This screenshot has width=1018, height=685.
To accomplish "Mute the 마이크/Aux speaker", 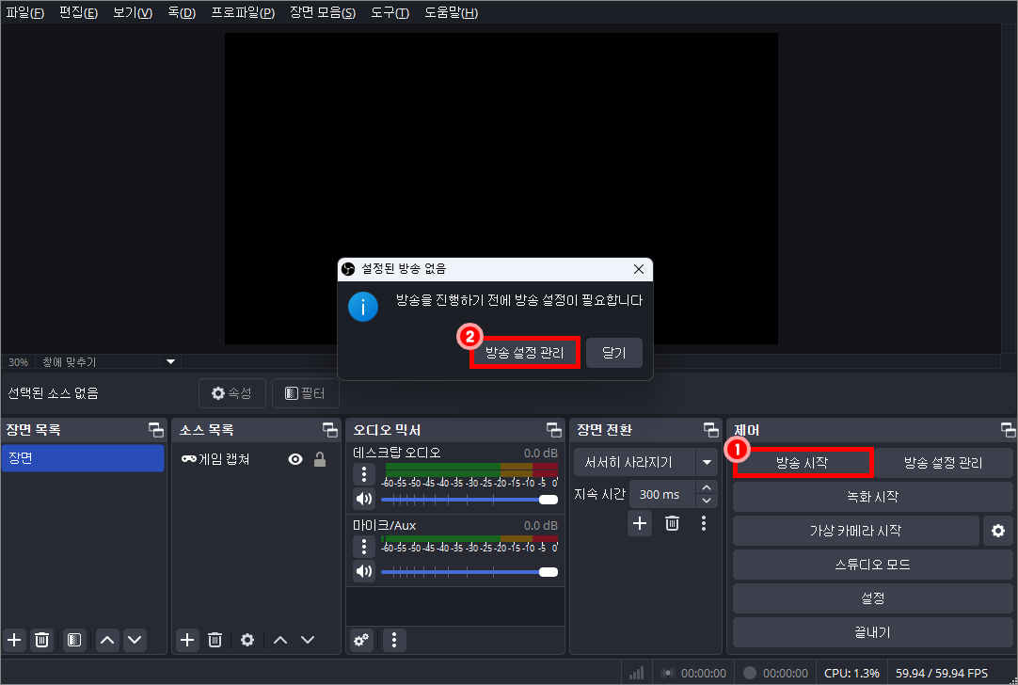I will [364, 571].
